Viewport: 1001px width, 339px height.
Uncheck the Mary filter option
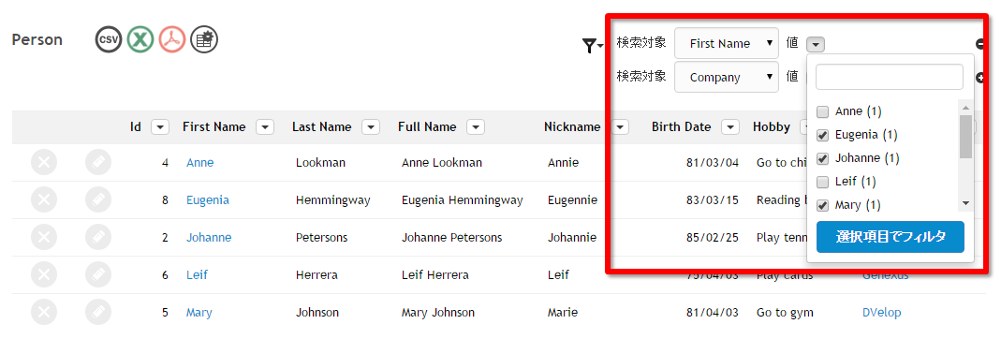point(823,206)
